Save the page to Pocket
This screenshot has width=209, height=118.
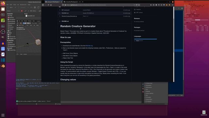tap(137, 5)
